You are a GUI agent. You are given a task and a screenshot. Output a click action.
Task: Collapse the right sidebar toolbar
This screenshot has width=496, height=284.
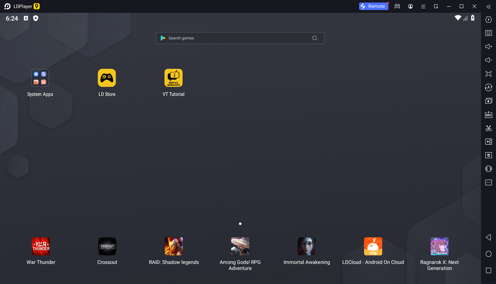[x=489, y=7]
